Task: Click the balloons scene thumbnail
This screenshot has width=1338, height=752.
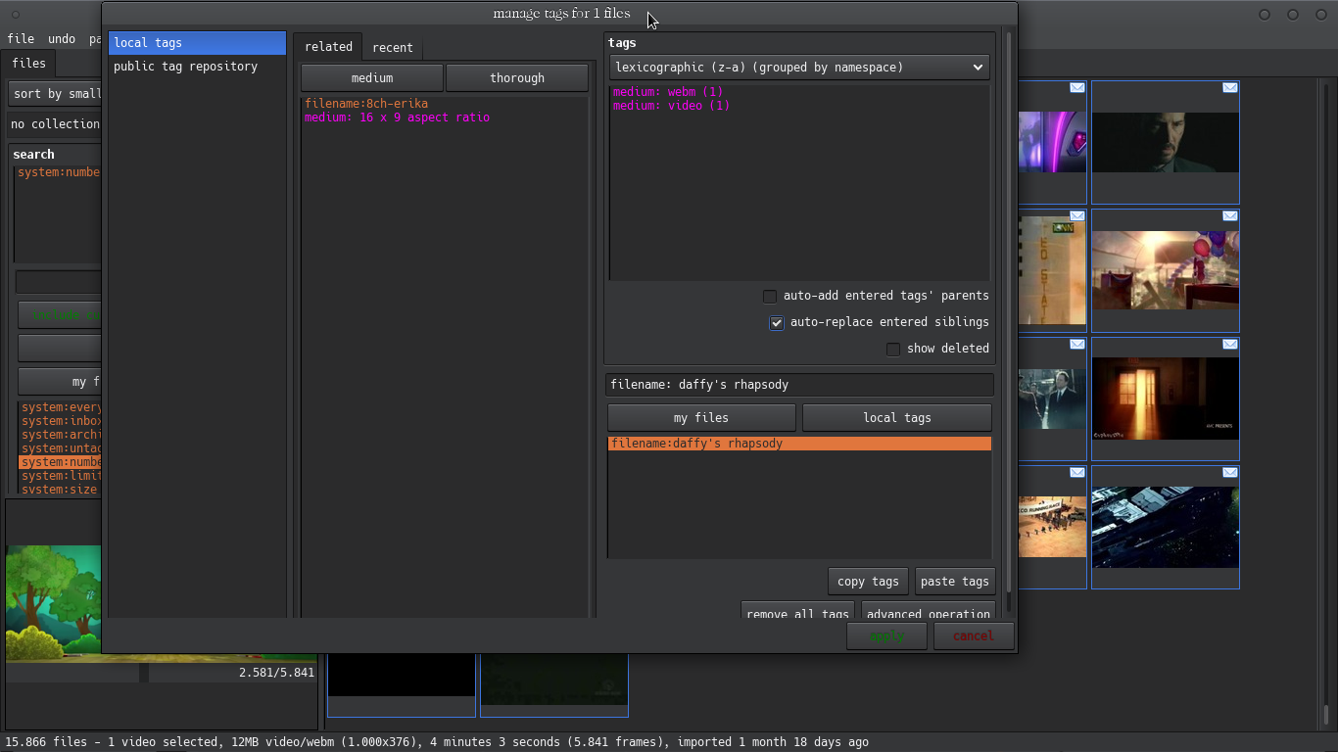Action: tap(1166, 270)
